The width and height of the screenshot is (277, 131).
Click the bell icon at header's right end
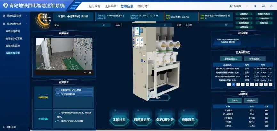pyautogui.click(x=271, y=6)
